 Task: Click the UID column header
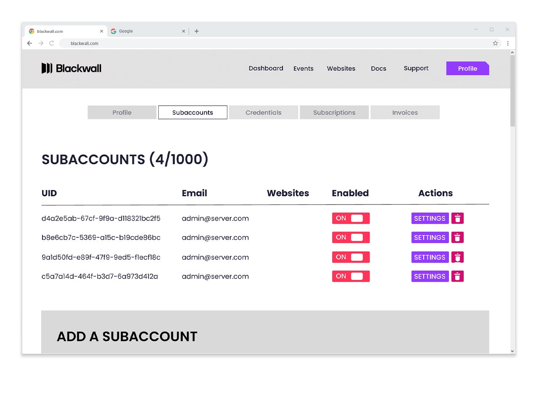pos(49,193)
